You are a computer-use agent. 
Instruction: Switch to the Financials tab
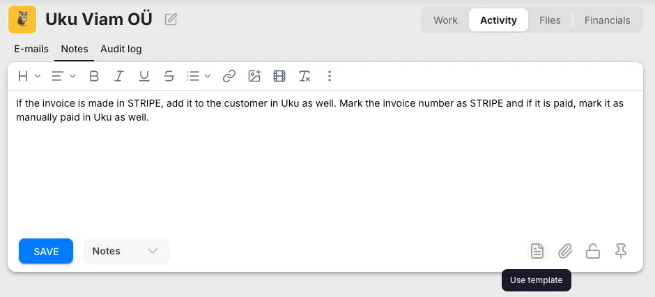pos(607,20)
